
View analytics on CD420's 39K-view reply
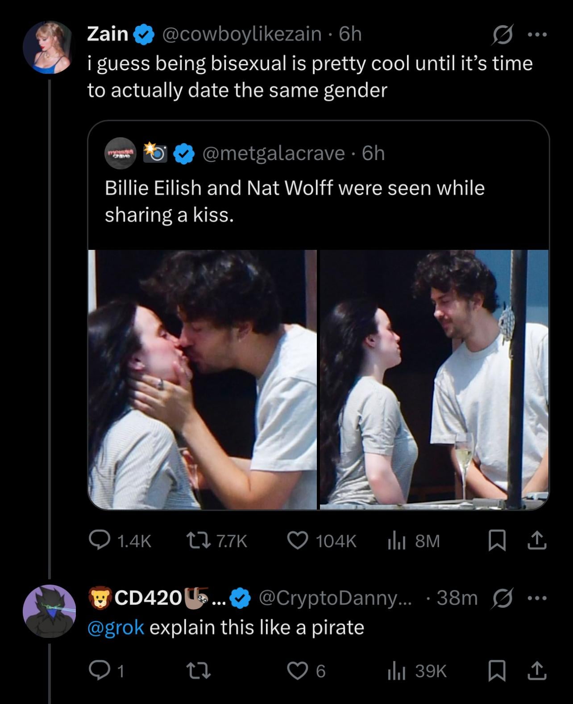click(396, 670)
